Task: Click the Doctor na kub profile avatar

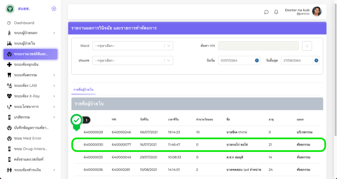Action: point(317,12)
